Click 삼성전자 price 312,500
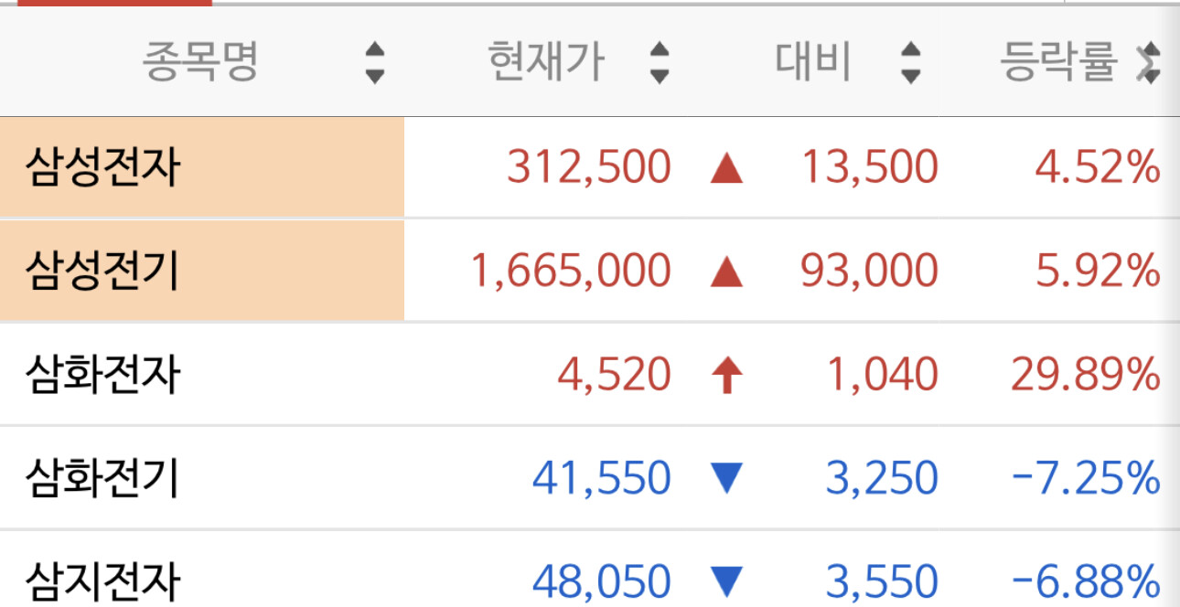 pyautogui.click(x=589, y=168)
